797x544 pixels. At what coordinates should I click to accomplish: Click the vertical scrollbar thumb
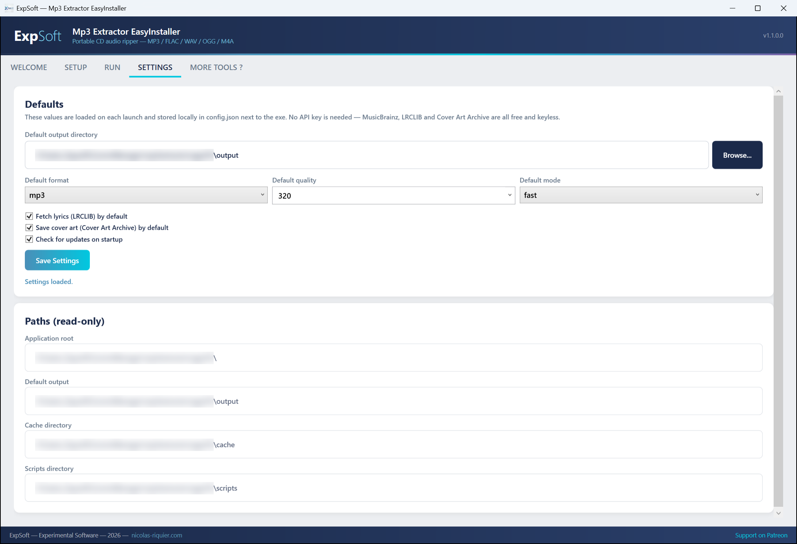tap(778, 301)
